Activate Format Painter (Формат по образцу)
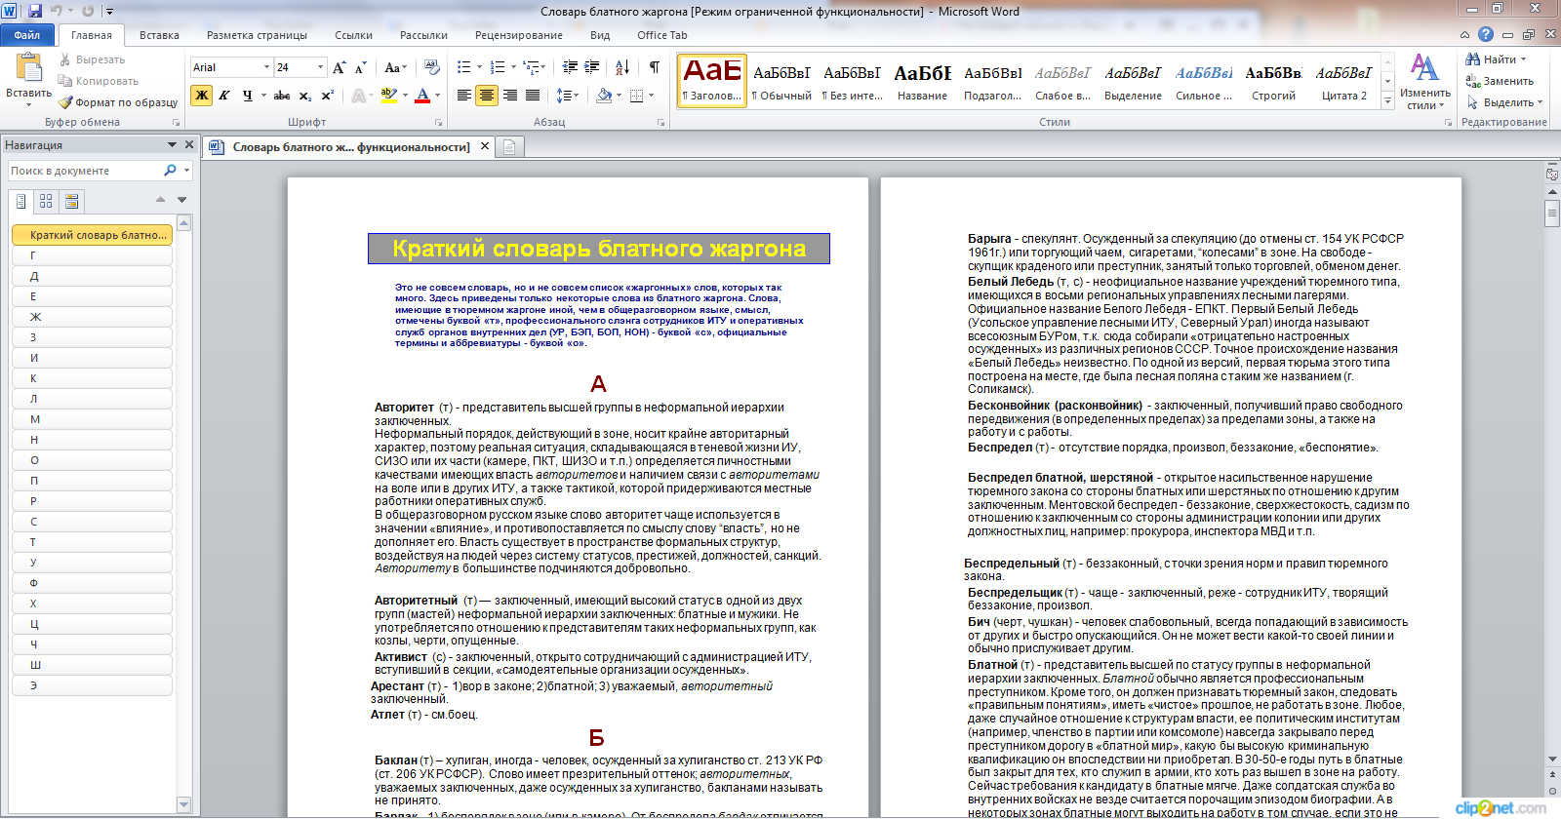 tap(117, 102)
